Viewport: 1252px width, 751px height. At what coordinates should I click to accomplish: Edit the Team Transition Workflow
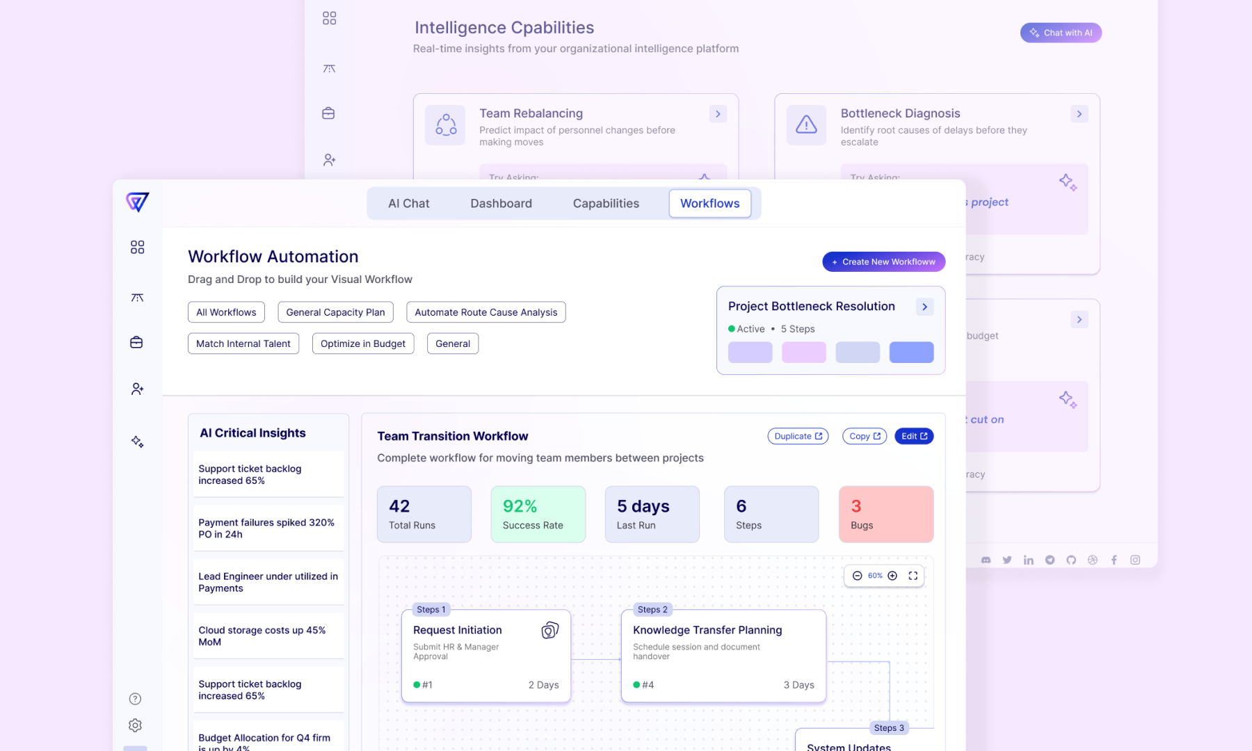pyautogui.click(x=914, y=436)
